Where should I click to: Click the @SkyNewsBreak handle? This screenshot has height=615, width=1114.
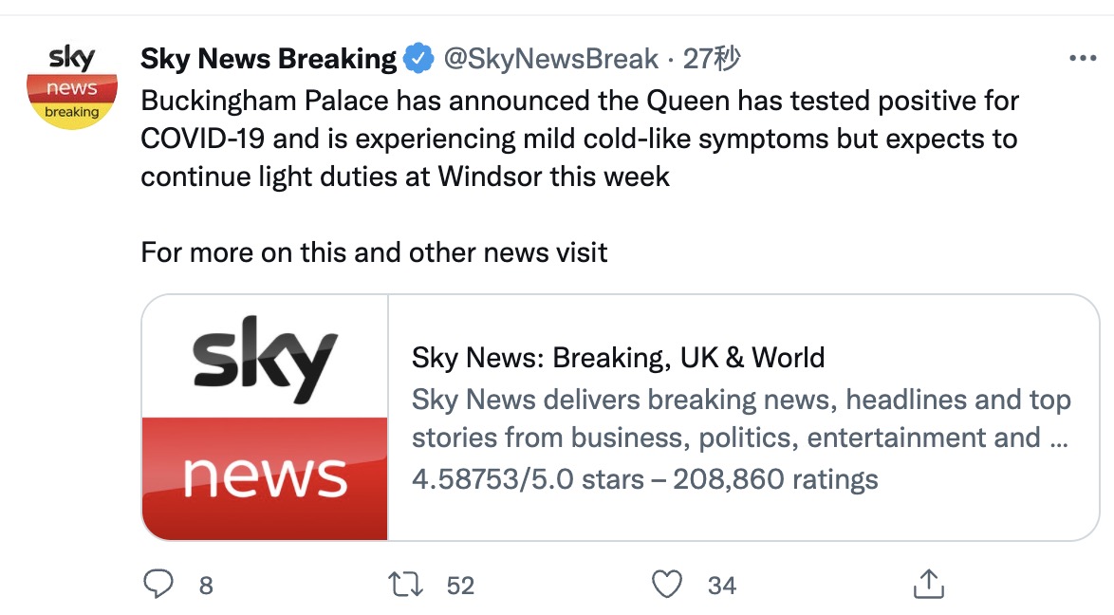point(550,60)
